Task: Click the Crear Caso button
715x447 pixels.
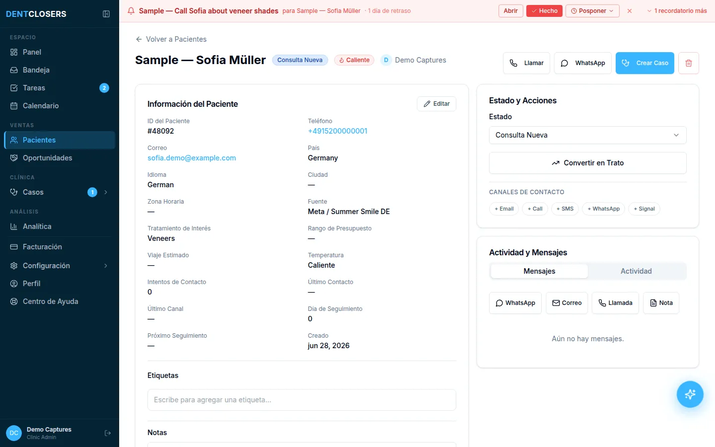Action: [x=645, y=63]
